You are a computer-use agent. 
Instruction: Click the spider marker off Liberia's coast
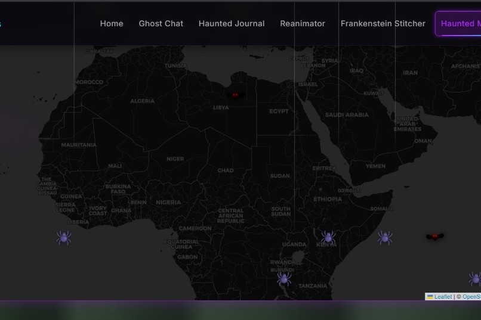click(64, 238)
